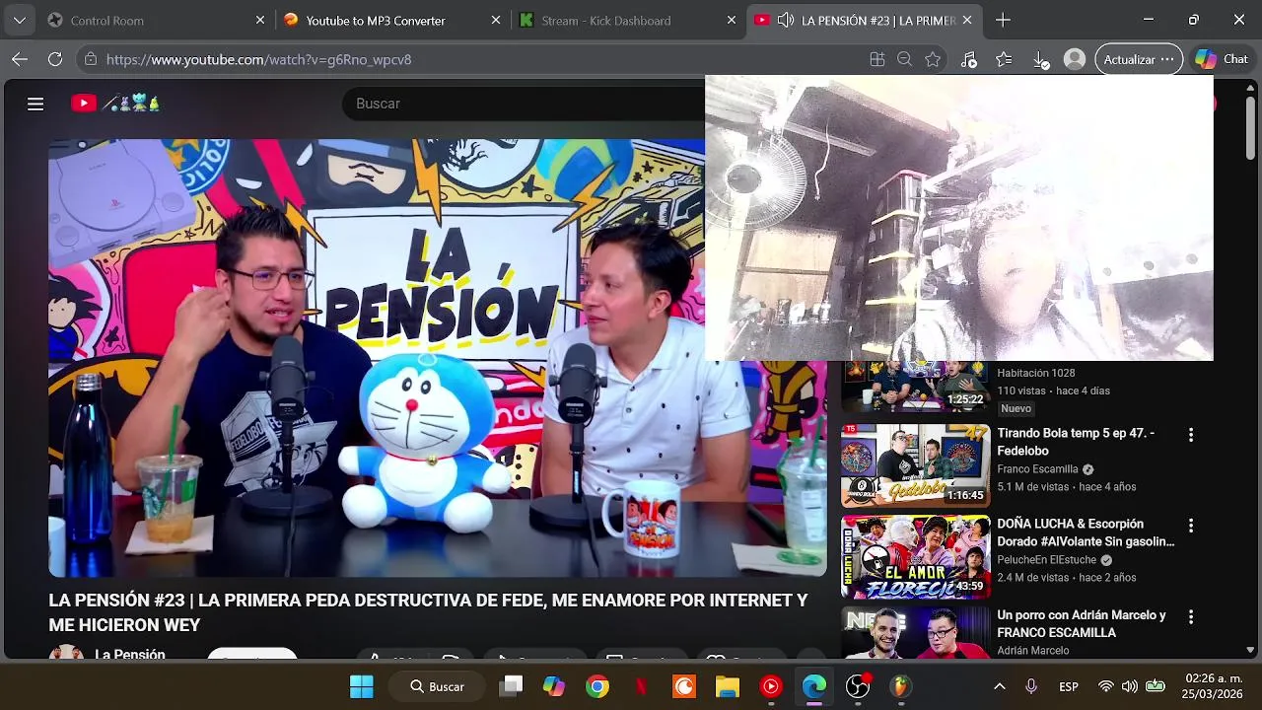Open a new browser tab
The image size is (1262, 710).
click(1003, 20)
